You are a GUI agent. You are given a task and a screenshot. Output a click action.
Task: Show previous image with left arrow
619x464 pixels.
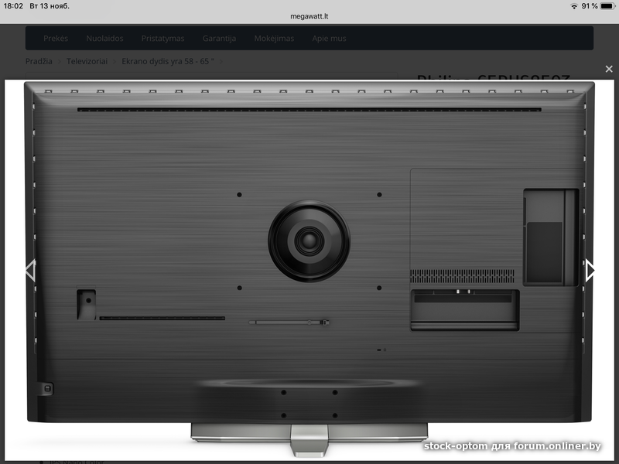tap(31, 270)
